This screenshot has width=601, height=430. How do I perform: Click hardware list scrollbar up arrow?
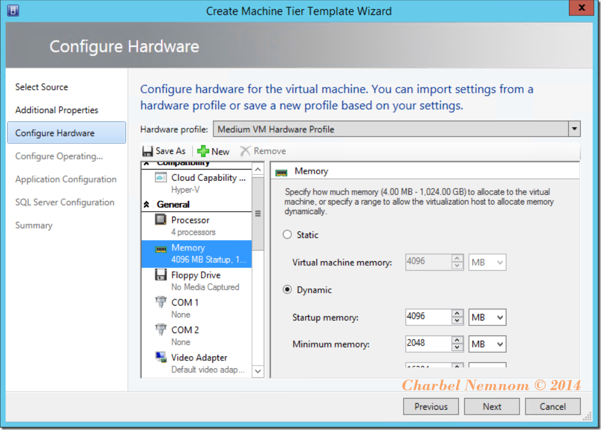tap(258, 170)
